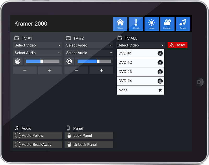Choose DVD #3 from the list
Image resolution: width=209 pixels, height=165 pixels.
pos(140,72)
